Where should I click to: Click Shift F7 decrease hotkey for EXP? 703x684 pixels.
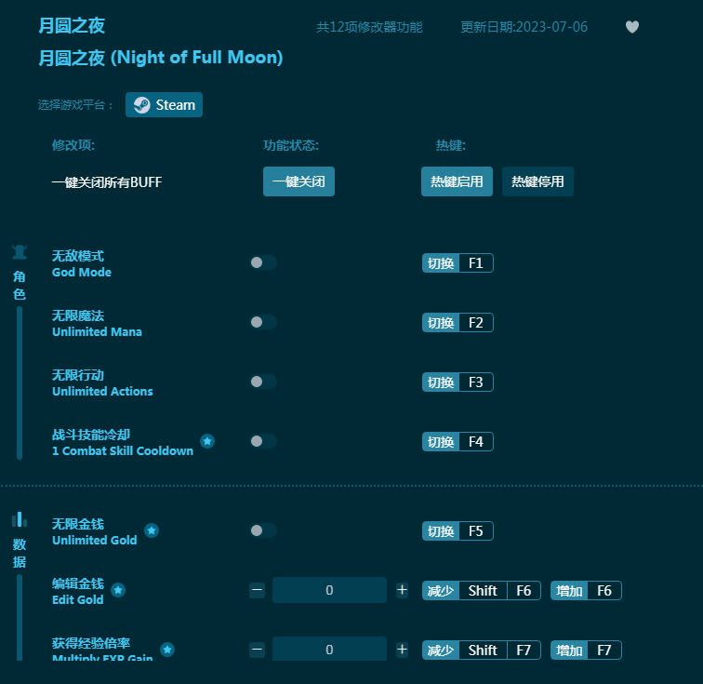482,650
